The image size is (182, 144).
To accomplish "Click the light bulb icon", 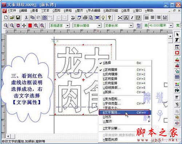I will tap(103, 18).
